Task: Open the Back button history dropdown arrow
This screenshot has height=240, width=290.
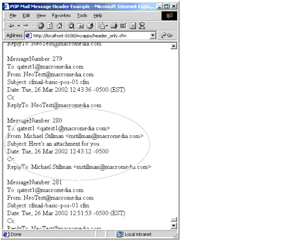Action: tap(19, 25)
